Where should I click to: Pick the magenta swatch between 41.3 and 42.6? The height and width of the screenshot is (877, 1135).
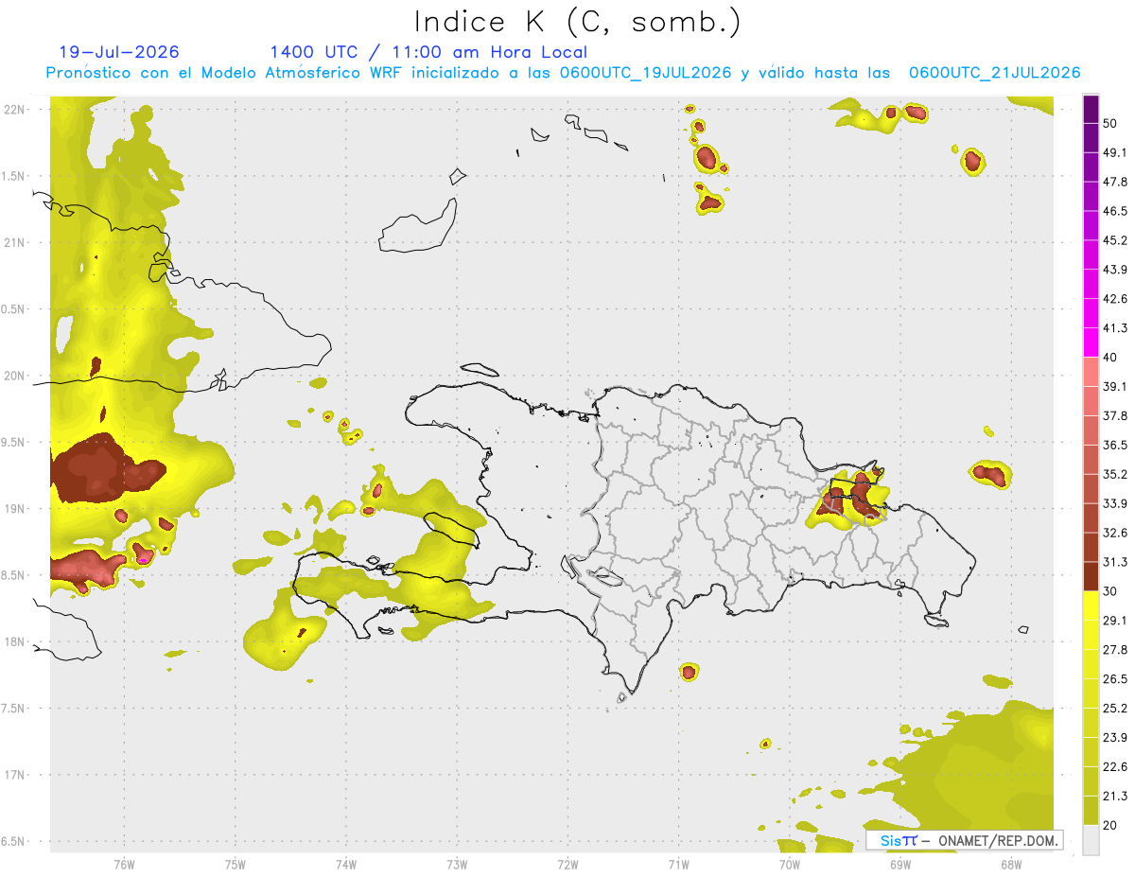click(1091, 313)
